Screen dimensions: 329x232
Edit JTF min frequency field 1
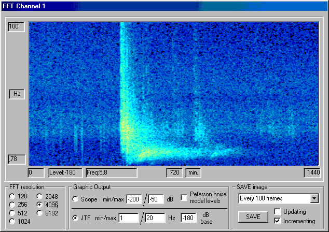pyautogui.click(x=128, y=218)
